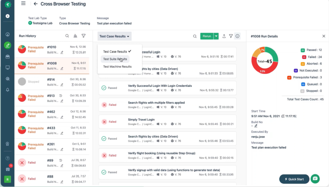Click the info icon in results toolbar
The image size is (329, 187).
tap(237, 36)
